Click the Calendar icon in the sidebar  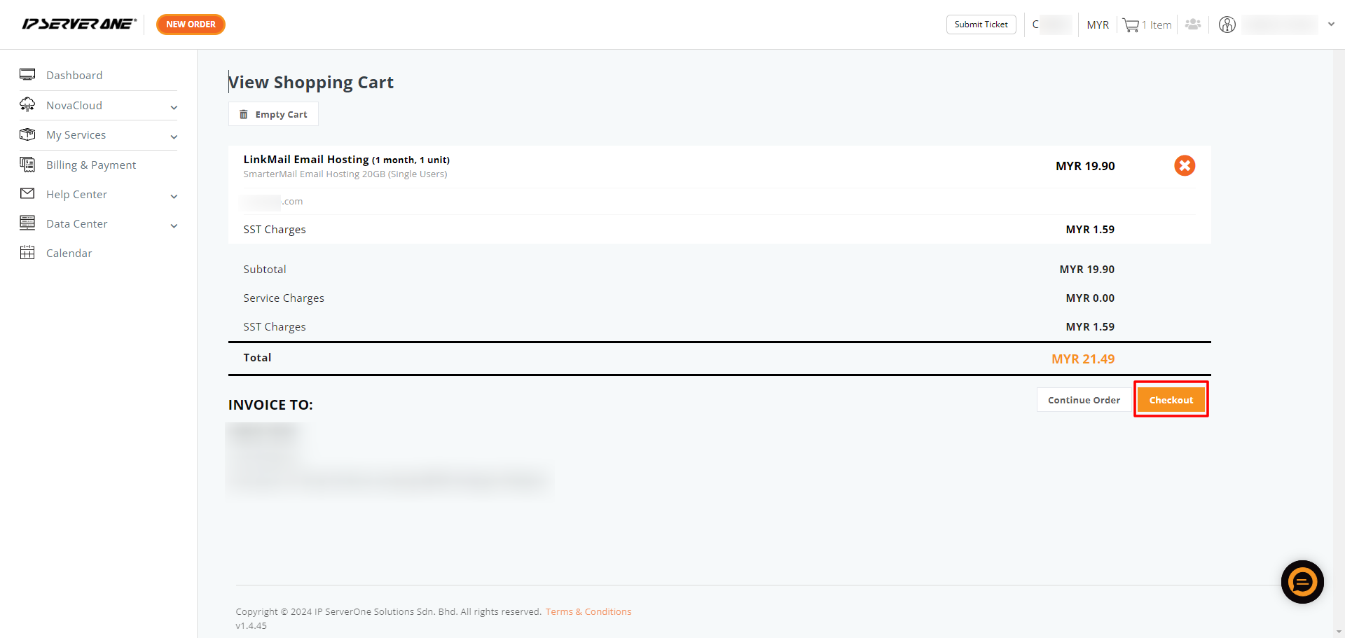pos(27,253)
